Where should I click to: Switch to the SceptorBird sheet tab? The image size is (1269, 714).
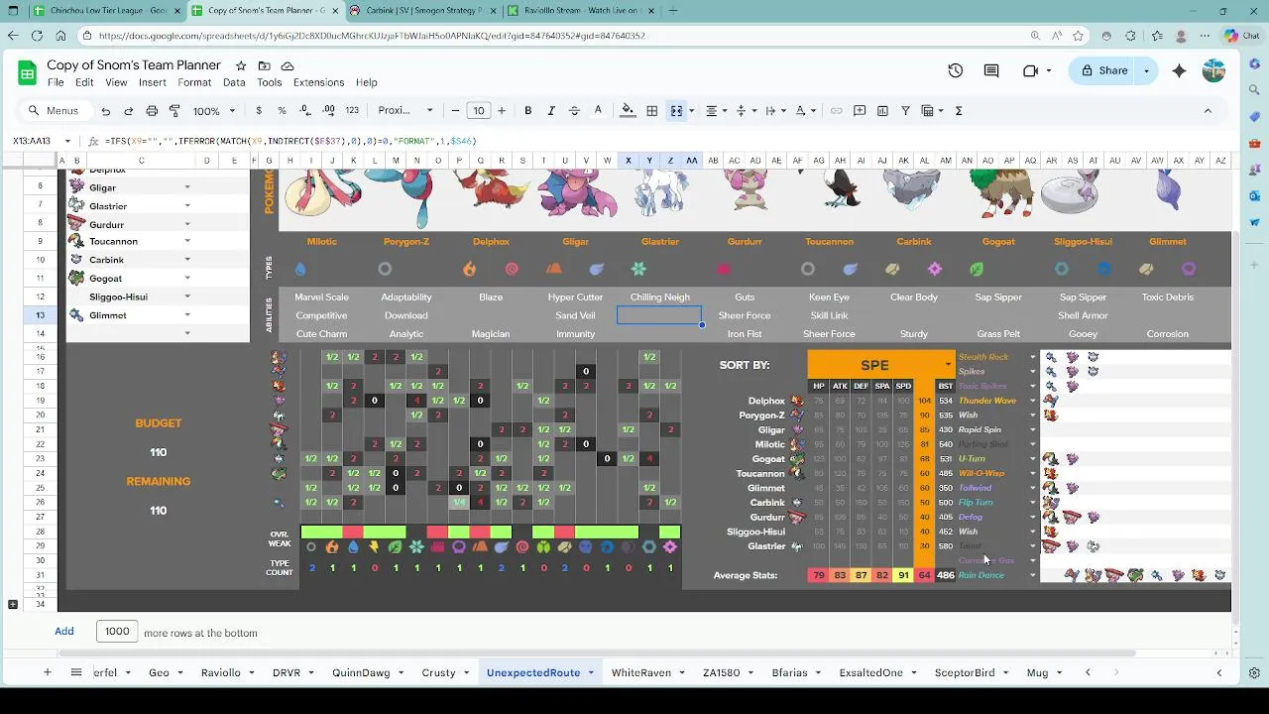(x=965, y=672)
